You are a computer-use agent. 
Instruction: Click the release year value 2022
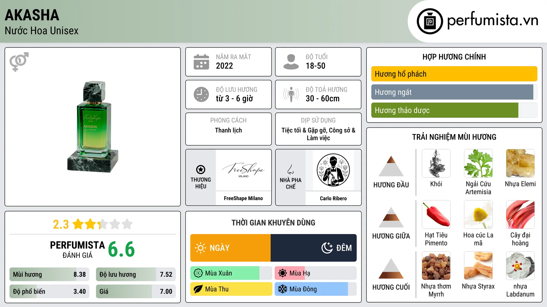[x=224, y=66]
